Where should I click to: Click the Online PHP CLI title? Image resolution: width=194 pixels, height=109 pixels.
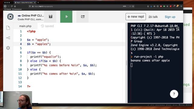point(33,15)
